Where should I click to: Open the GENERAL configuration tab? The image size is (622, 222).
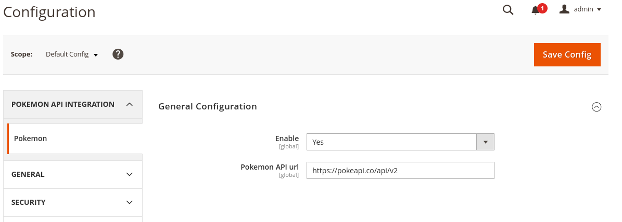pyautogui.click(x=28, y=174)
